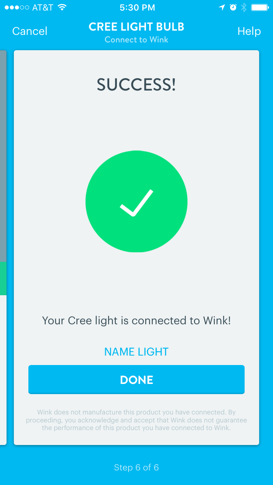Image resolution: width=273 pixels, height=485 pixels.
Task: Tap the connected to Wink message
Action: (136, 321)
